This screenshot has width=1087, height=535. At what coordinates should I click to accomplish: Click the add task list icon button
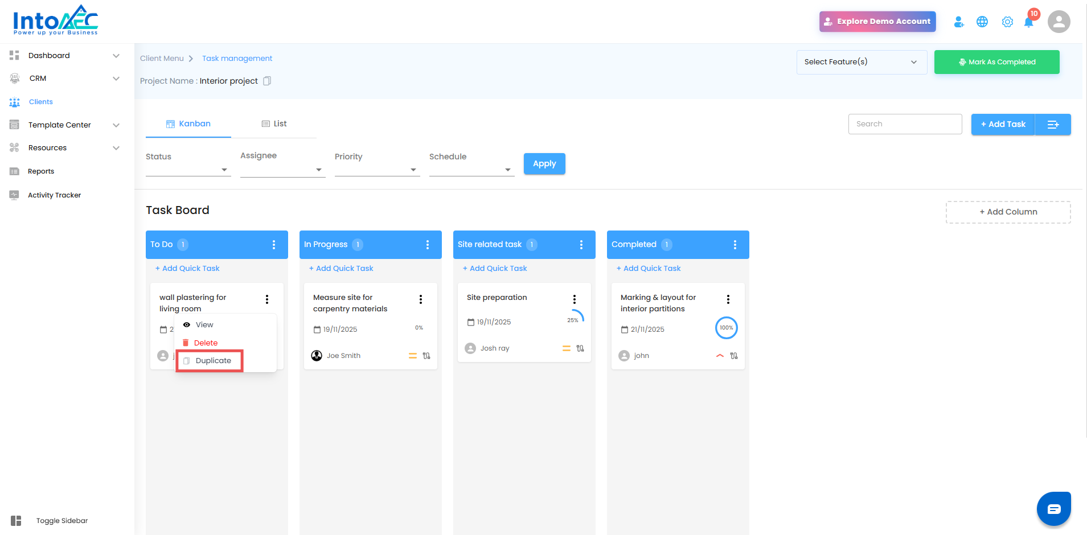[x=1053, y=124]
